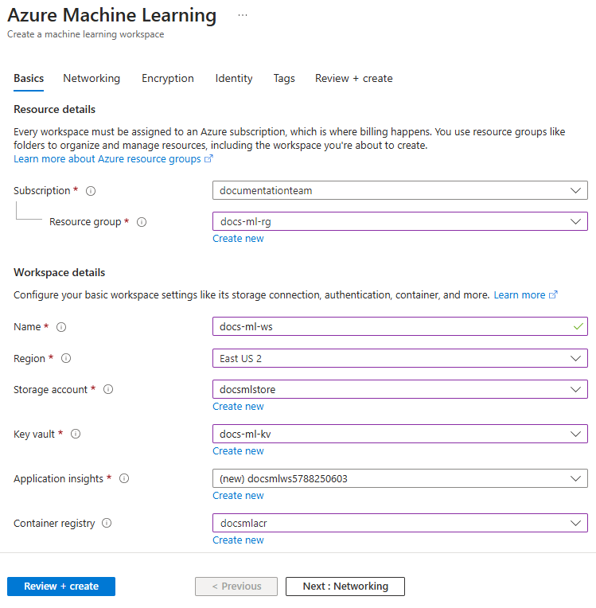The image size is (596, 608).
Task: Switch to the Review + create tab
Action: (x=353, y=79)
